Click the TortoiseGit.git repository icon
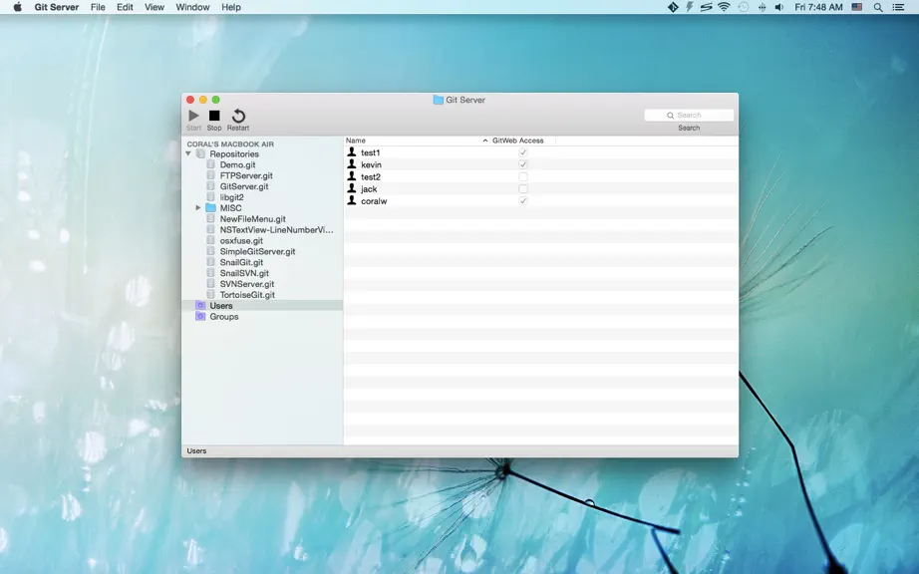This screenshot has height=574, width=919. tap(210, 295)
